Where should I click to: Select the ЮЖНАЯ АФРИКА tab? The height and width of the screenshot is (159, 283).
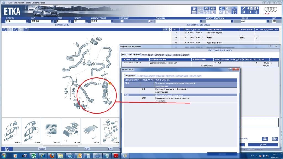[181, 55]
